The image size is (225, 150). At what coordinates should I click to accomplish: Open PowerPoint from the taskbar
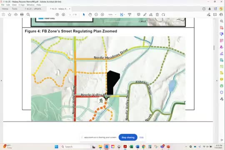click(x=168, y=147)
